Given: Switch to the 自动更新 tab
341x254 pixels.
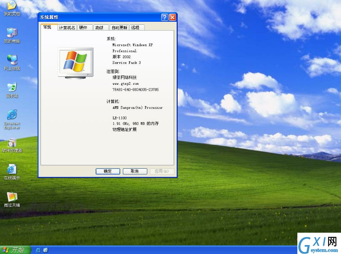Looking at the screenshot, I should [x=119, y=28].
